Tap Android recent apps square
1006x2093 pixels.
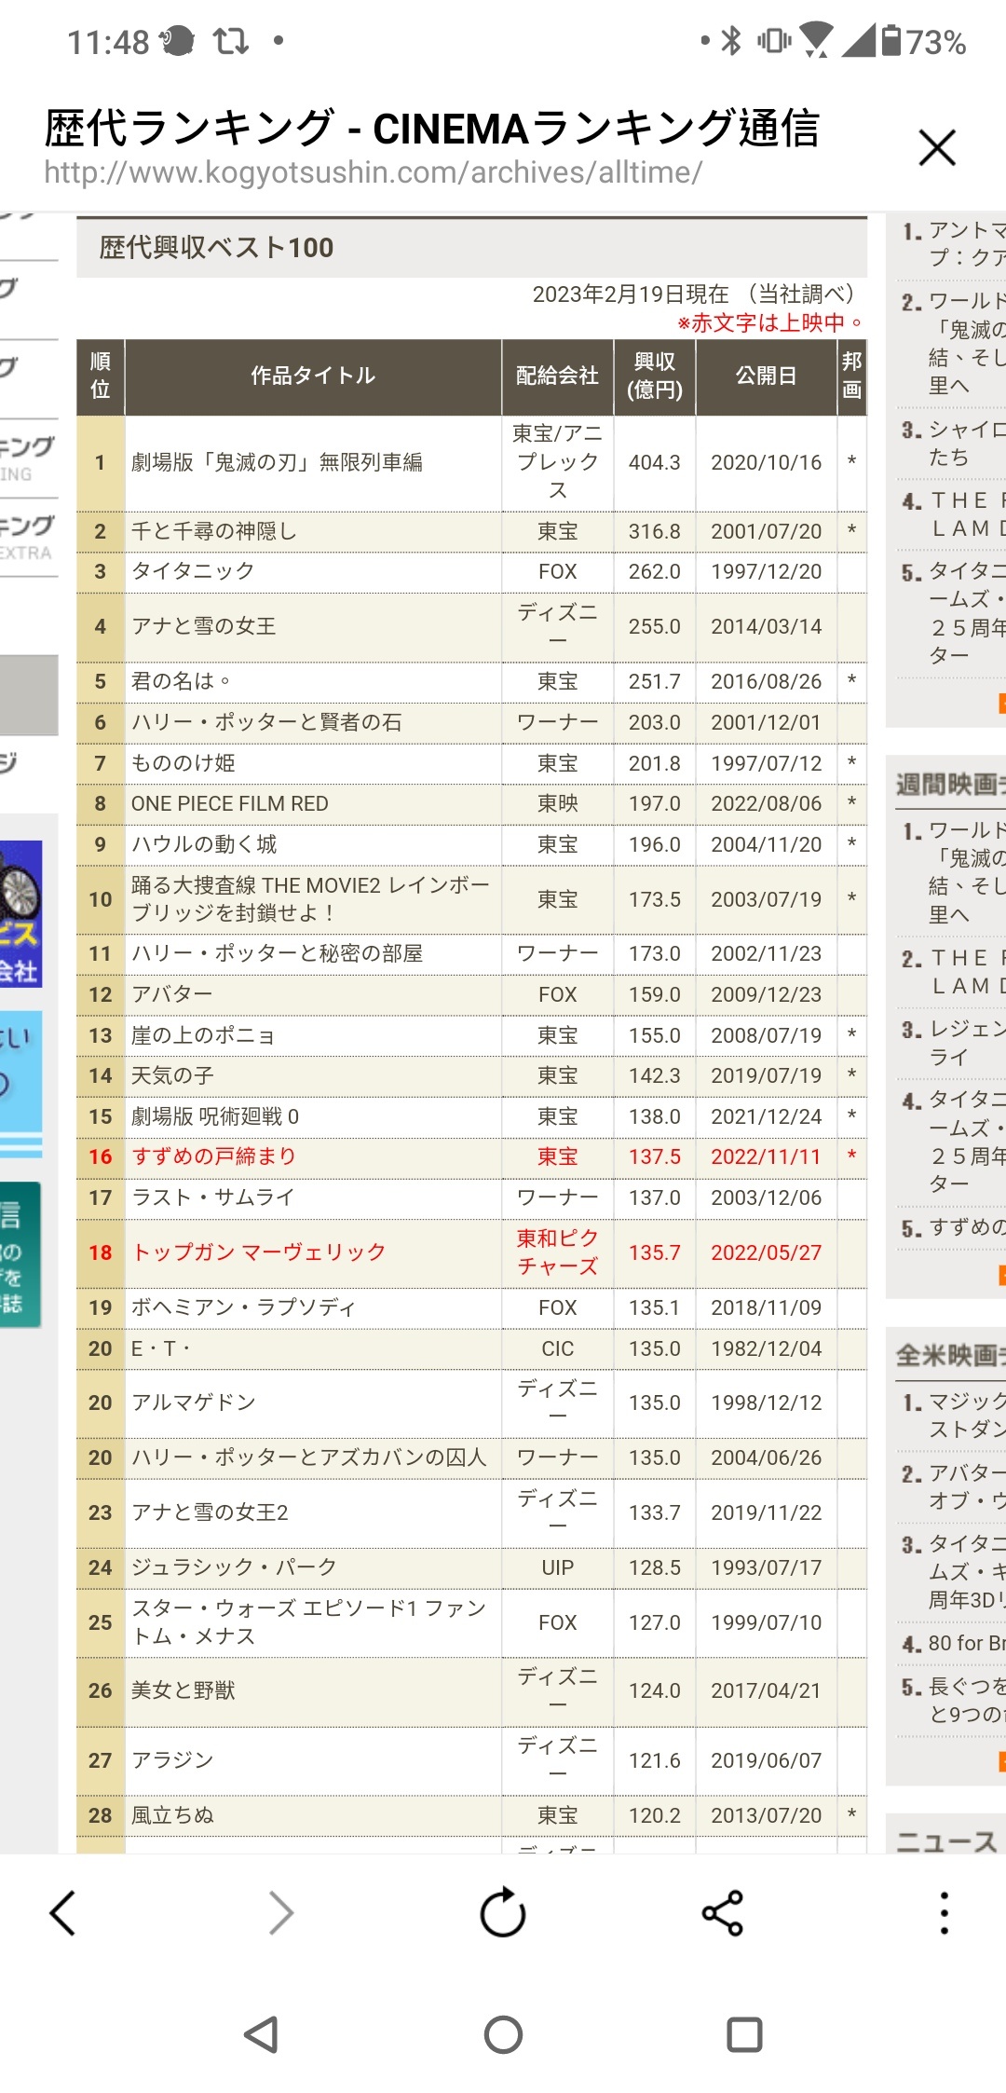pos(744,2034)
